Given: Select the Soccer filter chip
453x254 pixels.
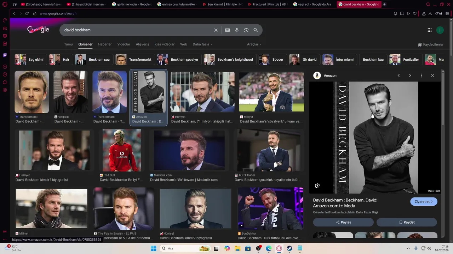Looking at the screenshot, I should click(272, 60).
